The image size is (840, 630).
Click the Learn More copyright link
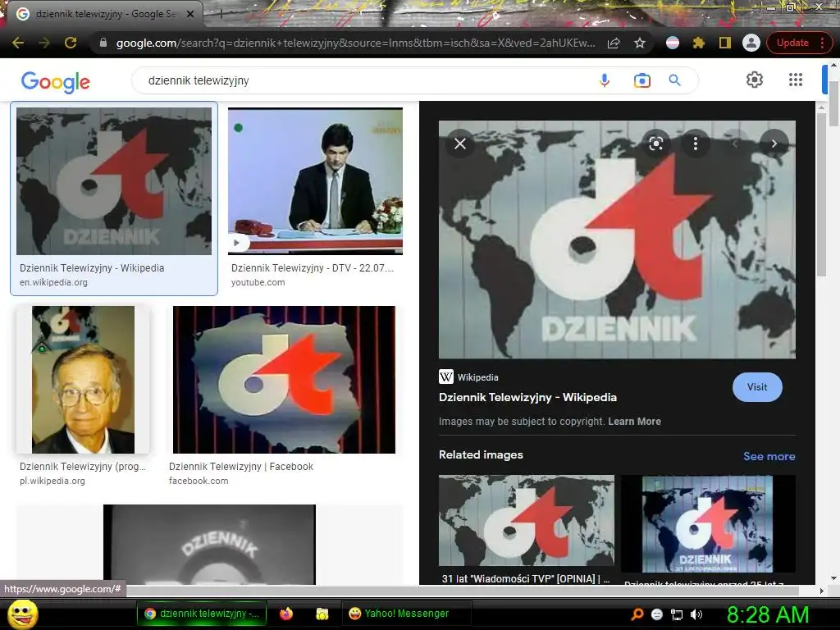coord(634,422)
